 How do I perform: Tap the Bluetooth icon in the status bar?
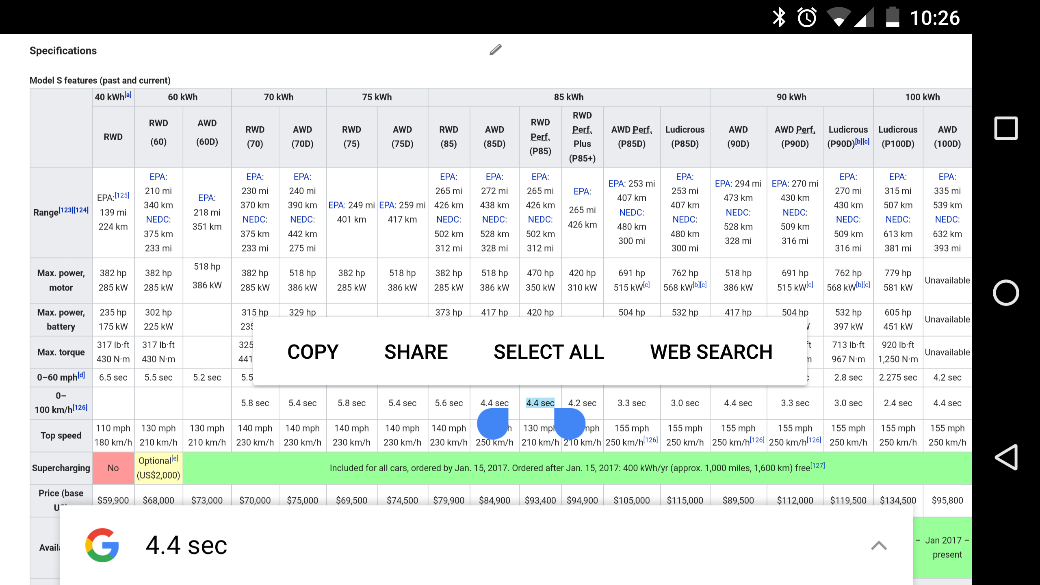click(779, 17)
